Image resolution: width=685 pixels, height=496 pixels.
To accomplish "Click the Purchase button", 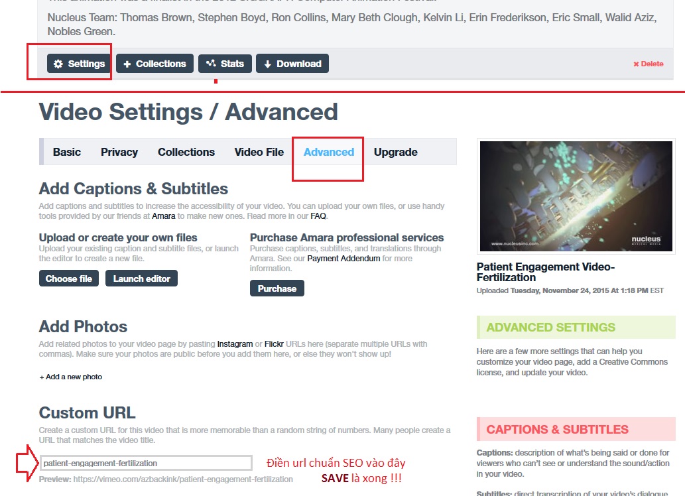I will [x=277, y=288].
